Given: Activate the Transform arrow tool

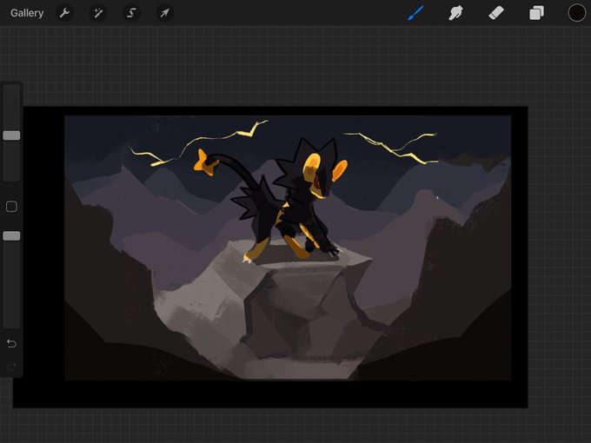Looking at the screenshot, I should (165, 13).
